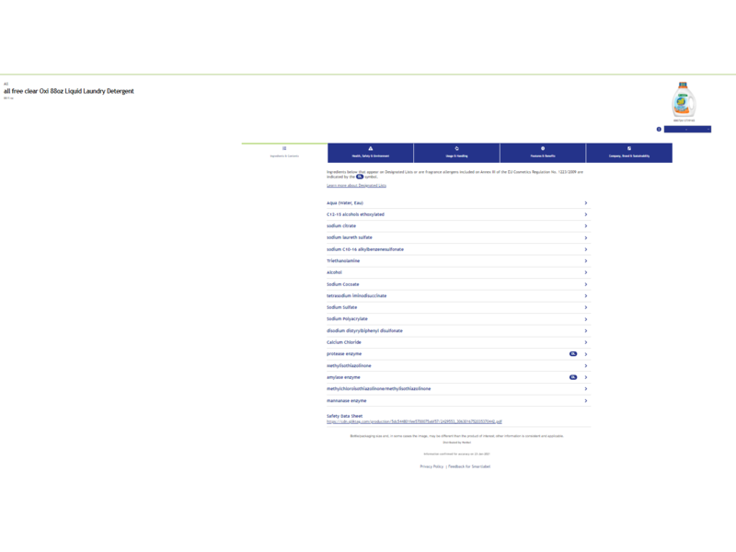The height and width of the screenshot is (552, 736).
Task: Click the all detergent bottle product image
Action: click(x=684, y=99)
